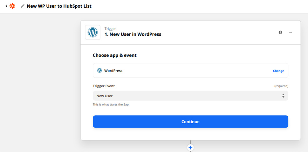The width and height of the screenshot is (308, 152).
Task: Open the Trigger Event dropdown showing New User
Action: tap(190, 96)
